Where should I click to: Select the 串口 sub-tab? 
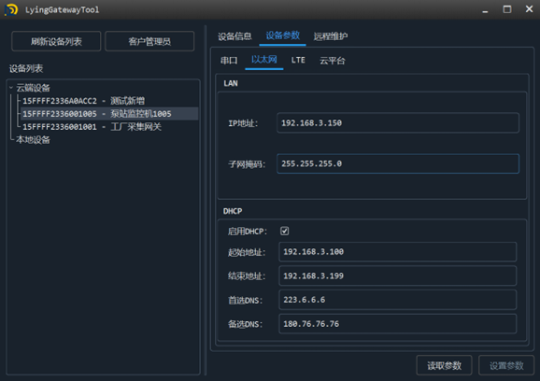pyautogui.click(x=229, y=61)
